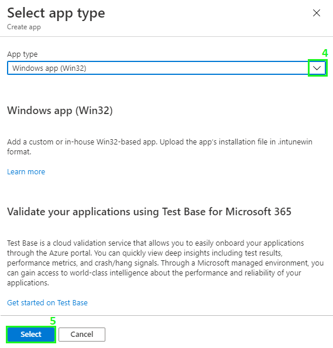
Task: Click the green number 4 annotation
Action: pyautogui.click(x=325, y=53)
